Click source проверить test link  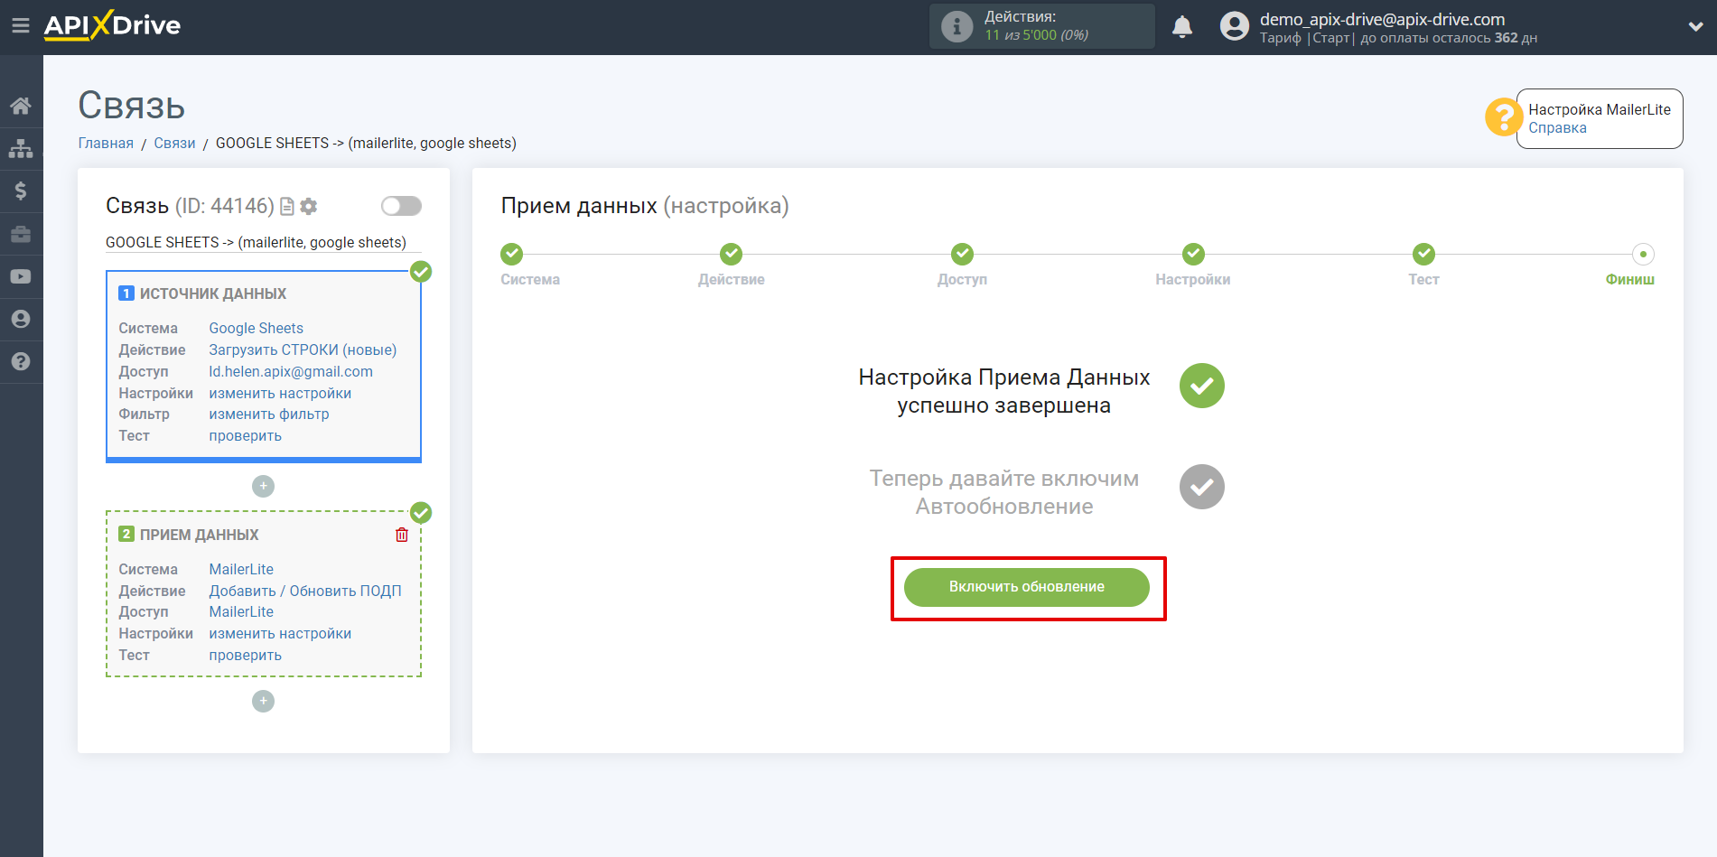click(x=245, y=436)
